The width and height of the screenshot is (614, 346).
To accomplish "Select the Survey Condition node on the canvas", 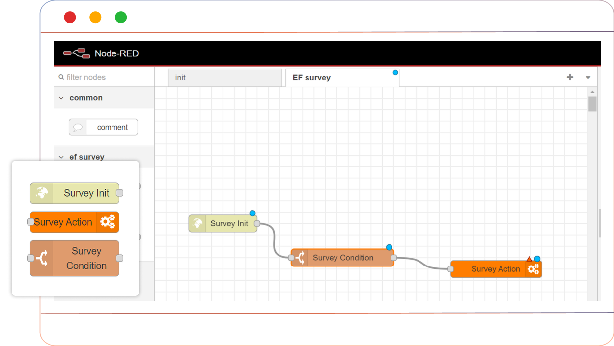I will coord(344,257).
